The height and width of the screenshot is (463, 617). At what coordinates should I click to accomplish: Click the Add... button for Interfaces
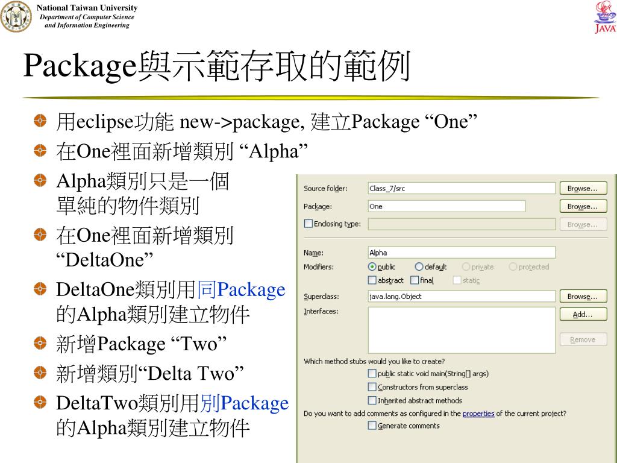(x=583, y=314)
